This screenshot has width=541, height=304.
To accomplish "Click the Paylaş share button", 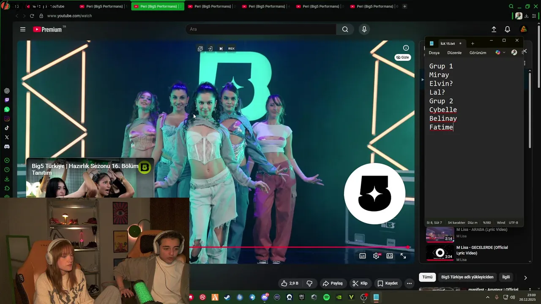I will tap(333, 283).
